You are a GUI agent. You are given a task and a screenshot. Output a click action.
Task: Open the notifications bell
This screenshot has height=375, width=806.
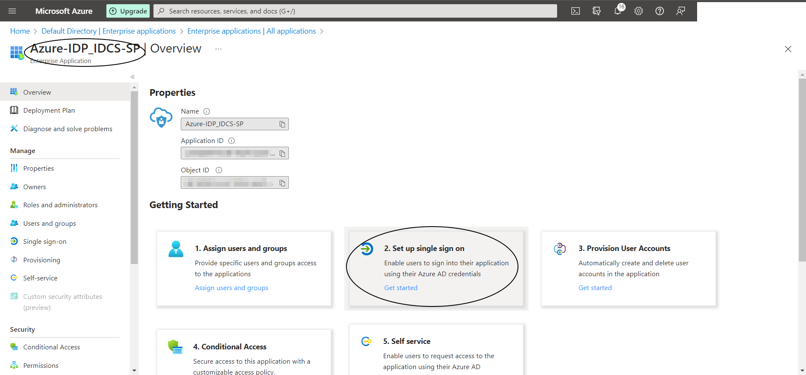(x=618, y=11)
